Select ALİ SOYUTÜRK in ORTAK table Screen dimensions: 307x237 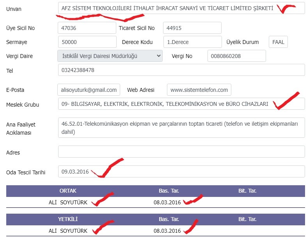pyautogui.click(x=68, y=202)
